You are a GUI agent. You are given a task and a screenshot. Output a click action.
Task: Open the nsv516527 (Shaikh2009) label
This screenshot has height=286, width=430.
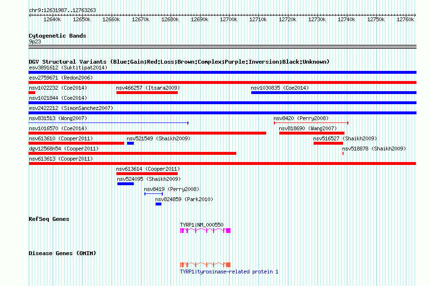[345, 138]
